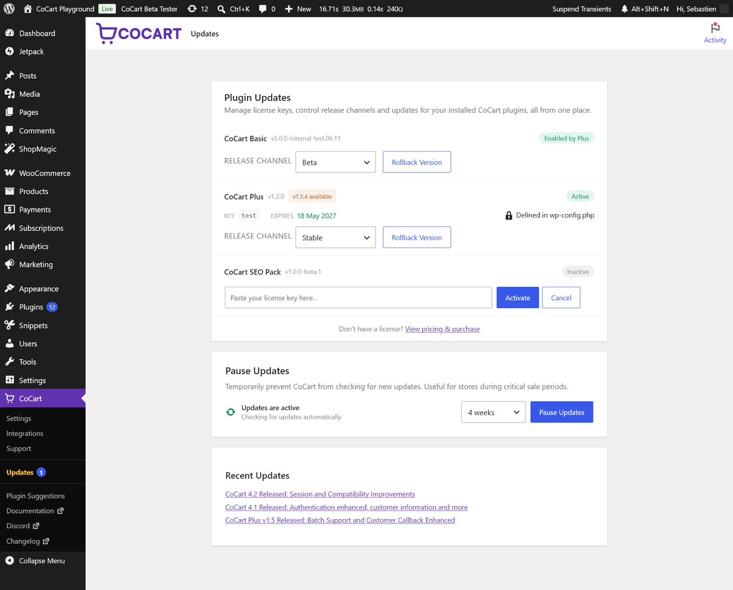Open the WordPress logo menu

click(x=9, y=9)
